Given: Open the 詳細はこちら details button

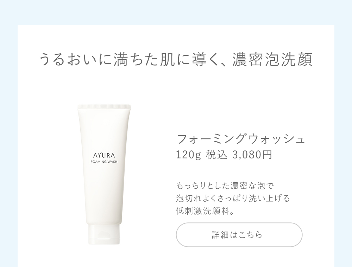Looking at the screenshot, I should click(239, 235).
